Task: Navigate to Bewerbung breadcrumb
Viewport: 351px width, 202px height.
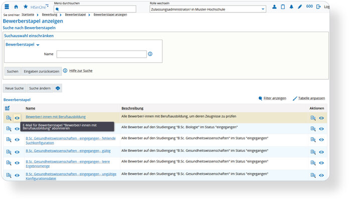Action: [50, 15]
